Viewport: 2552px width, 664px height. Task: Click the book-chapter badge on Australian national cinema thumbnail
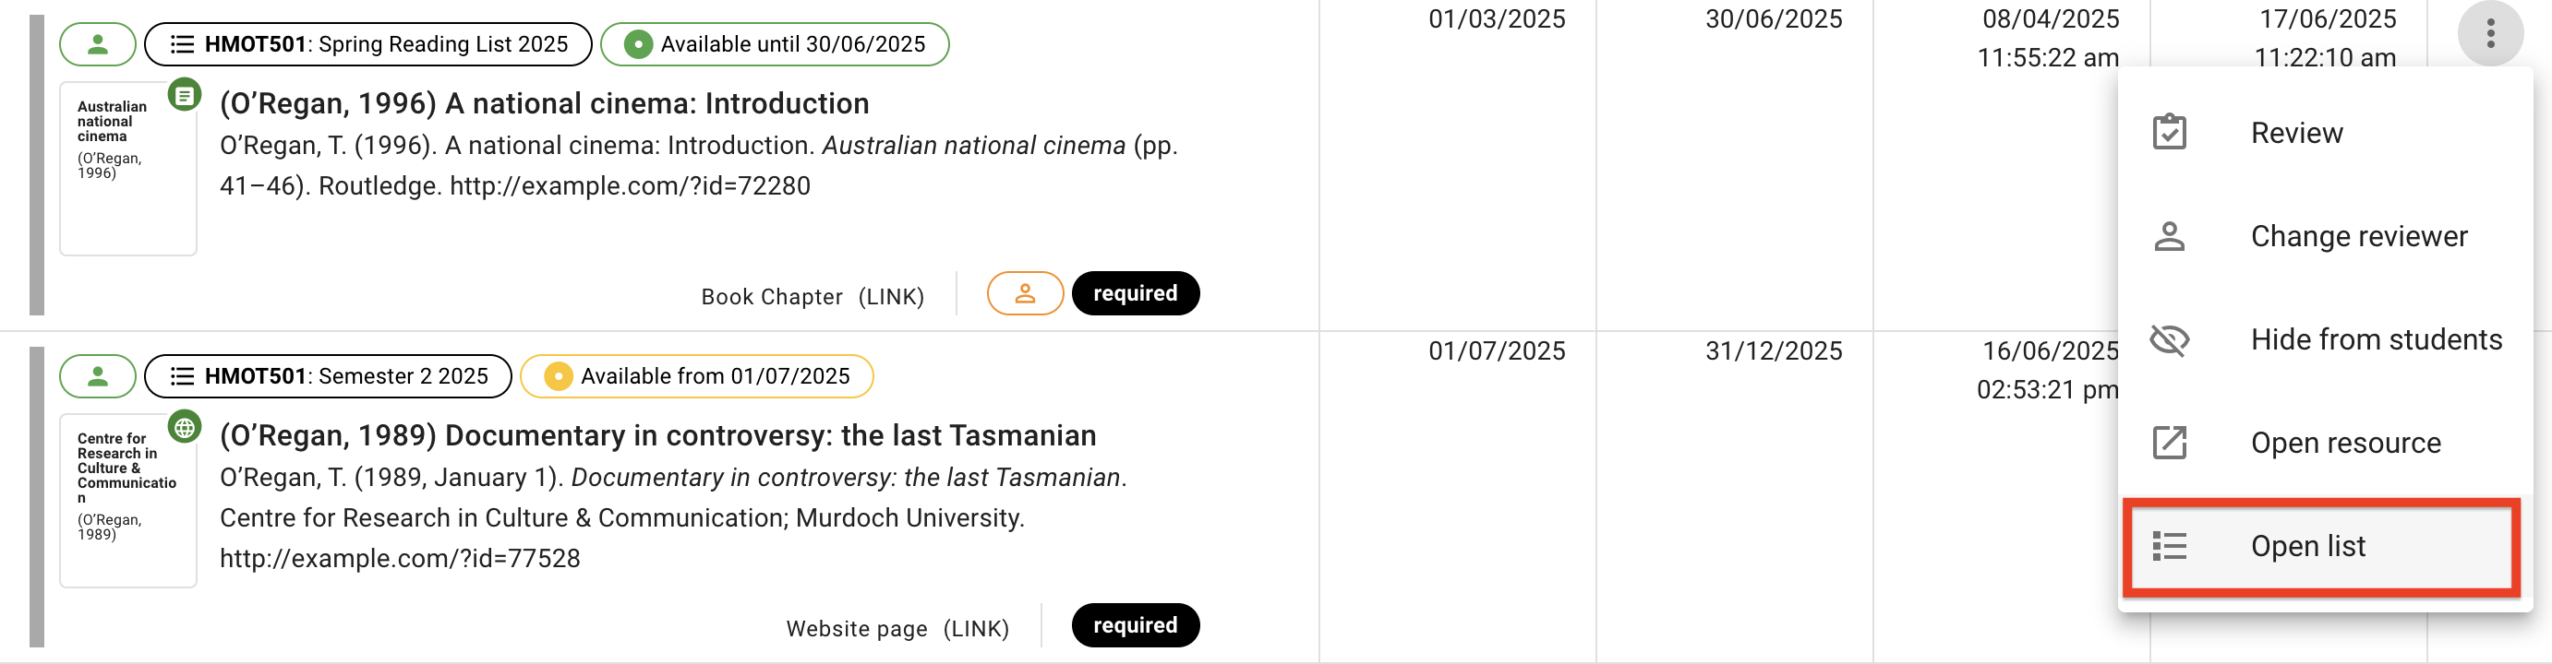point(185,95)
